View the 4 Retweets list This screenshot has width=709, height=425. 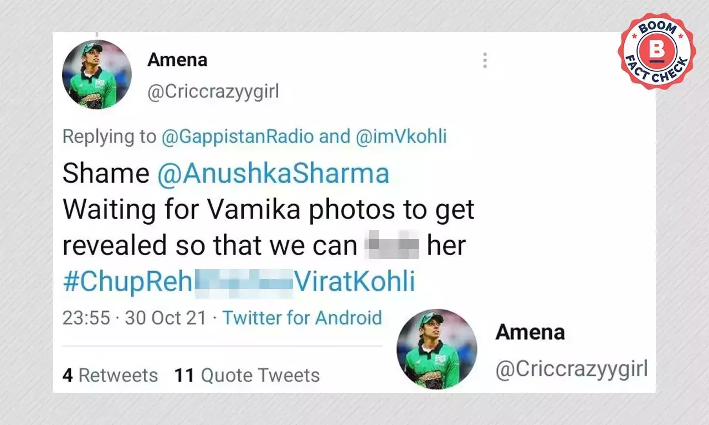coord(110,375)
